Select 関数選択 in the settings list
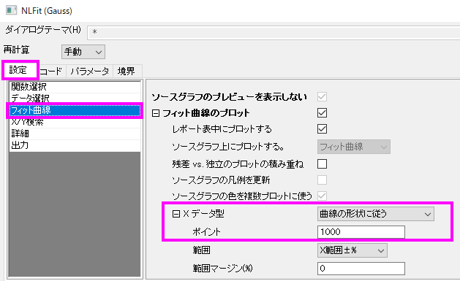Viewport: 460px width, 281px height. tap(75, 87)
